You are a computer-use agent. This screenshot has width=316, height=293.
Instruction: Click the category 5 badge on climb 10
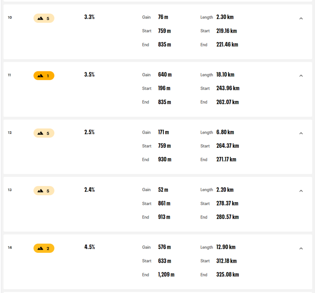tap(44, 18)
